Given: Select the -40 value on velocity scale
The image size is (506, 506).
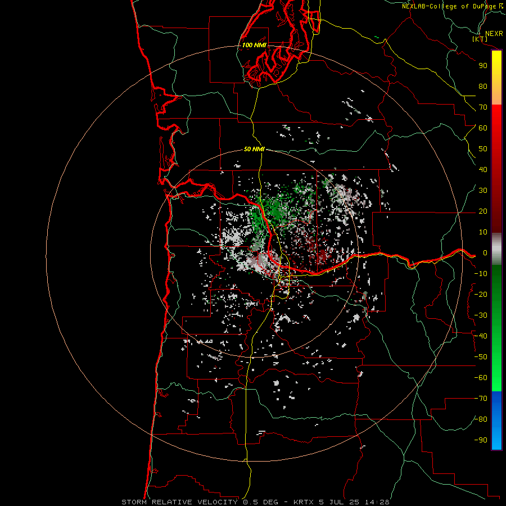Looking at the screenshot, I should (481, 336).
